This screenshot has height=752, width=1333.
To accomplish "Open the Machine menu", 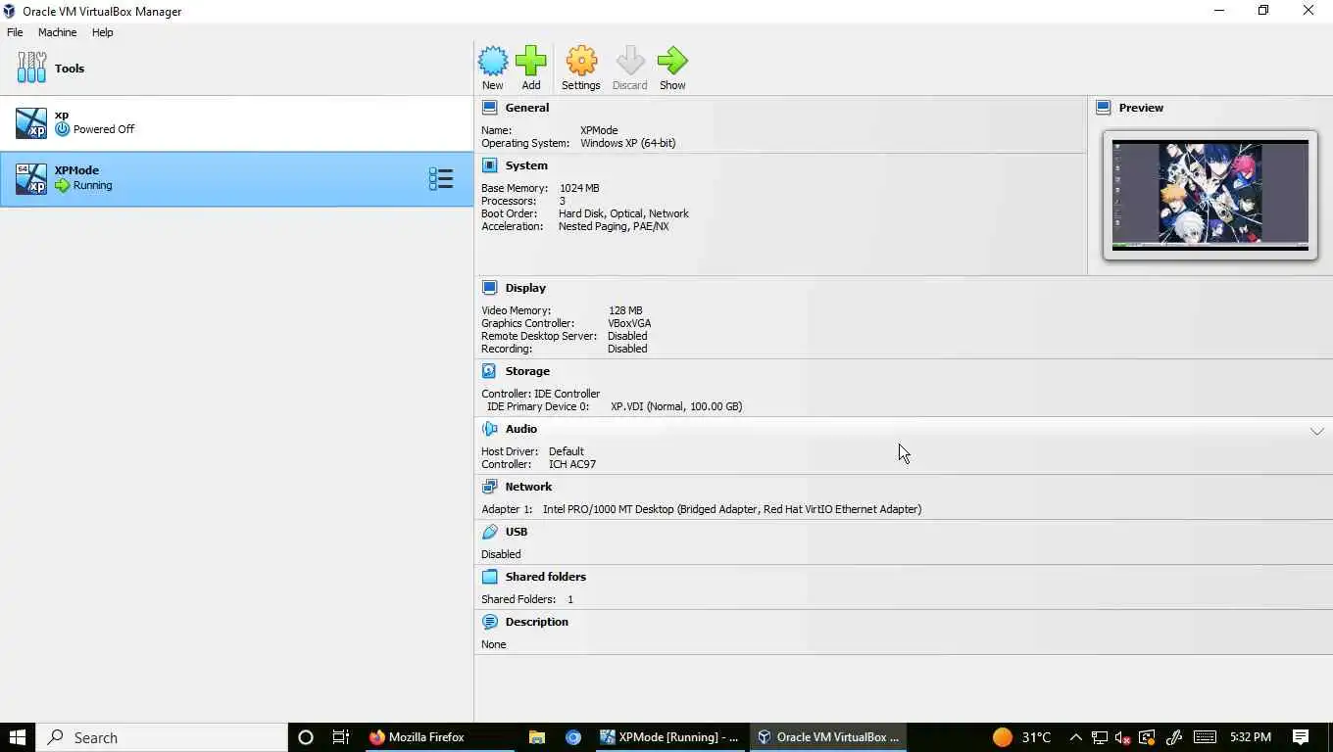I will 57,32.
